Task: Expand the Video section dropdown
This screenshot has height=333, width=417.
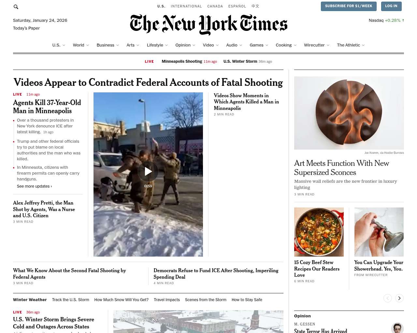Action: [211, 45]
